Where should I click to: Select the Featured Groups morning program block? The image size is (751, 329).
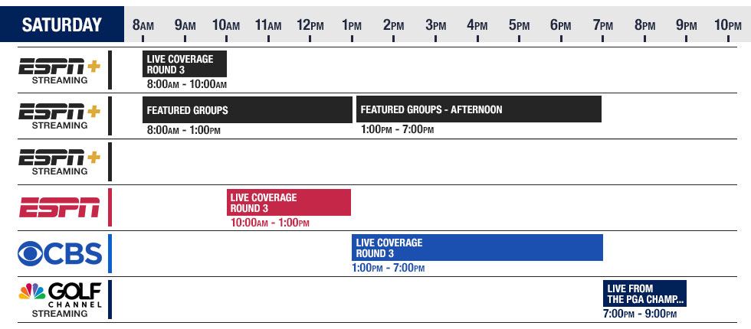[x=248, y=109]
